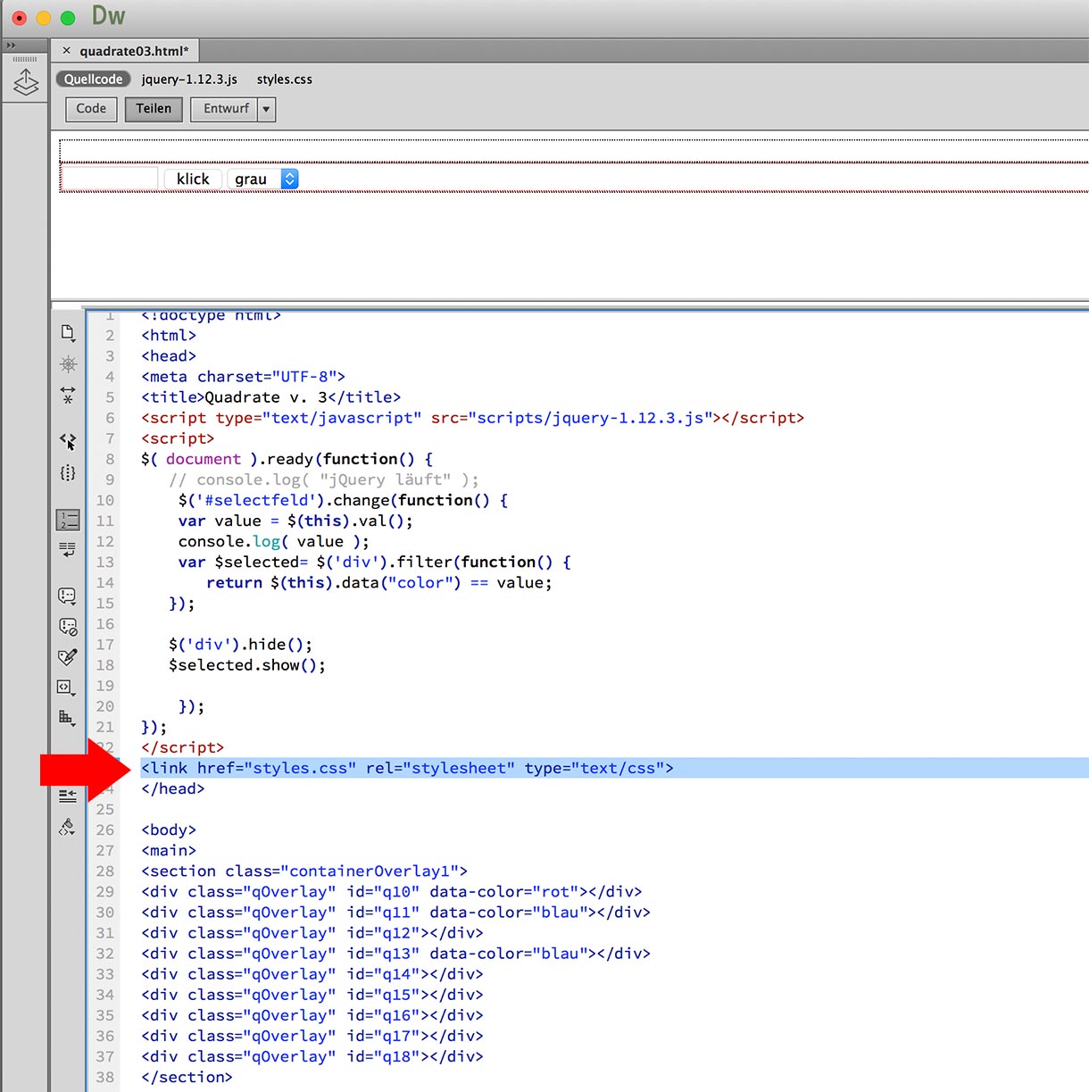
Task: Expand the collapsed panel dock double arrow
Action: pos(12,46)
